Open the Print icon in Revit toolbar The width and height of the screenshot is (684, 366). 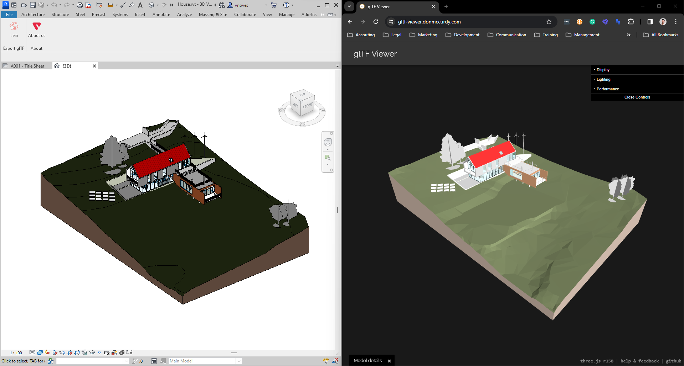pos(80,5)
